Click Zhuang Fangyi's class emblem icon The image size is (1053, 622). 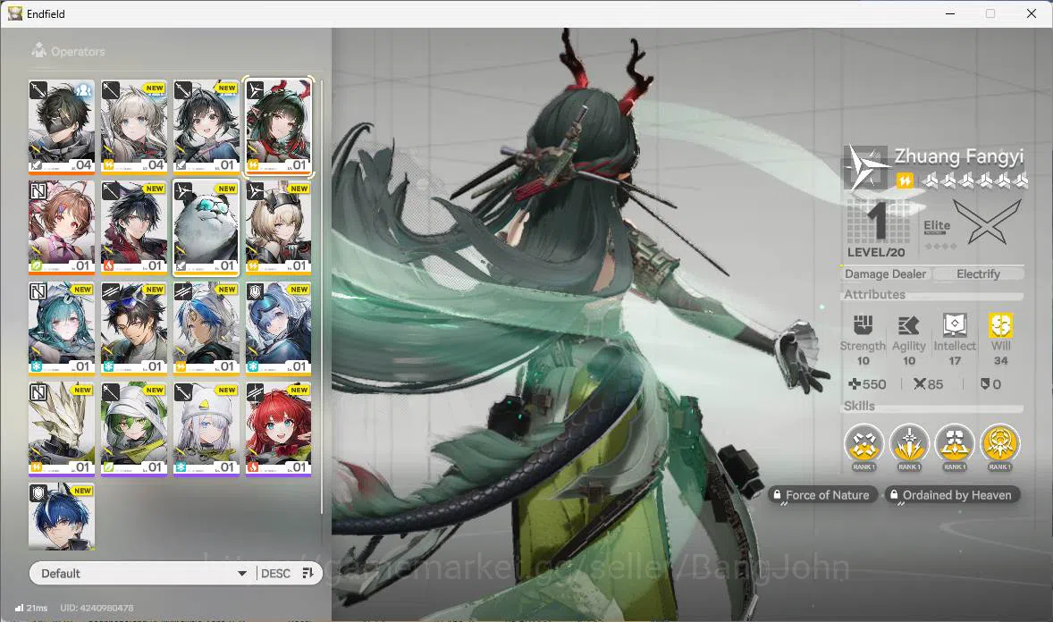click(x=865, y=167)
